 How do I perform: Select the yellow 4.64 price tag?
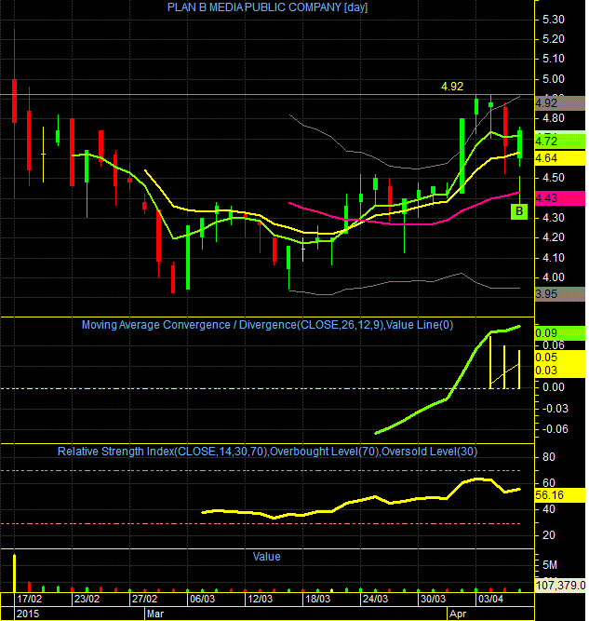[x=560, y=158]
